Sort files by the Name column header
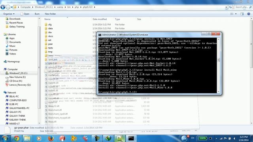This screenshot has height=142, width=253. 47,19
